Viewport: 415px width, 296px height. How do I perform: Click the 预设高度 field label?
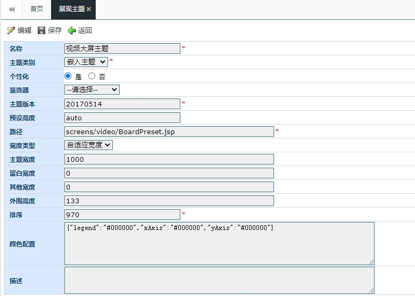[22, 118]
